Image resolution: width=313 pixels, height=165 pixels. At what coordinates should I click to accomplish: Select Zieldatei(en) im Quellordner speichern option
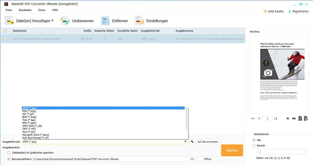[x=9, y=152]
